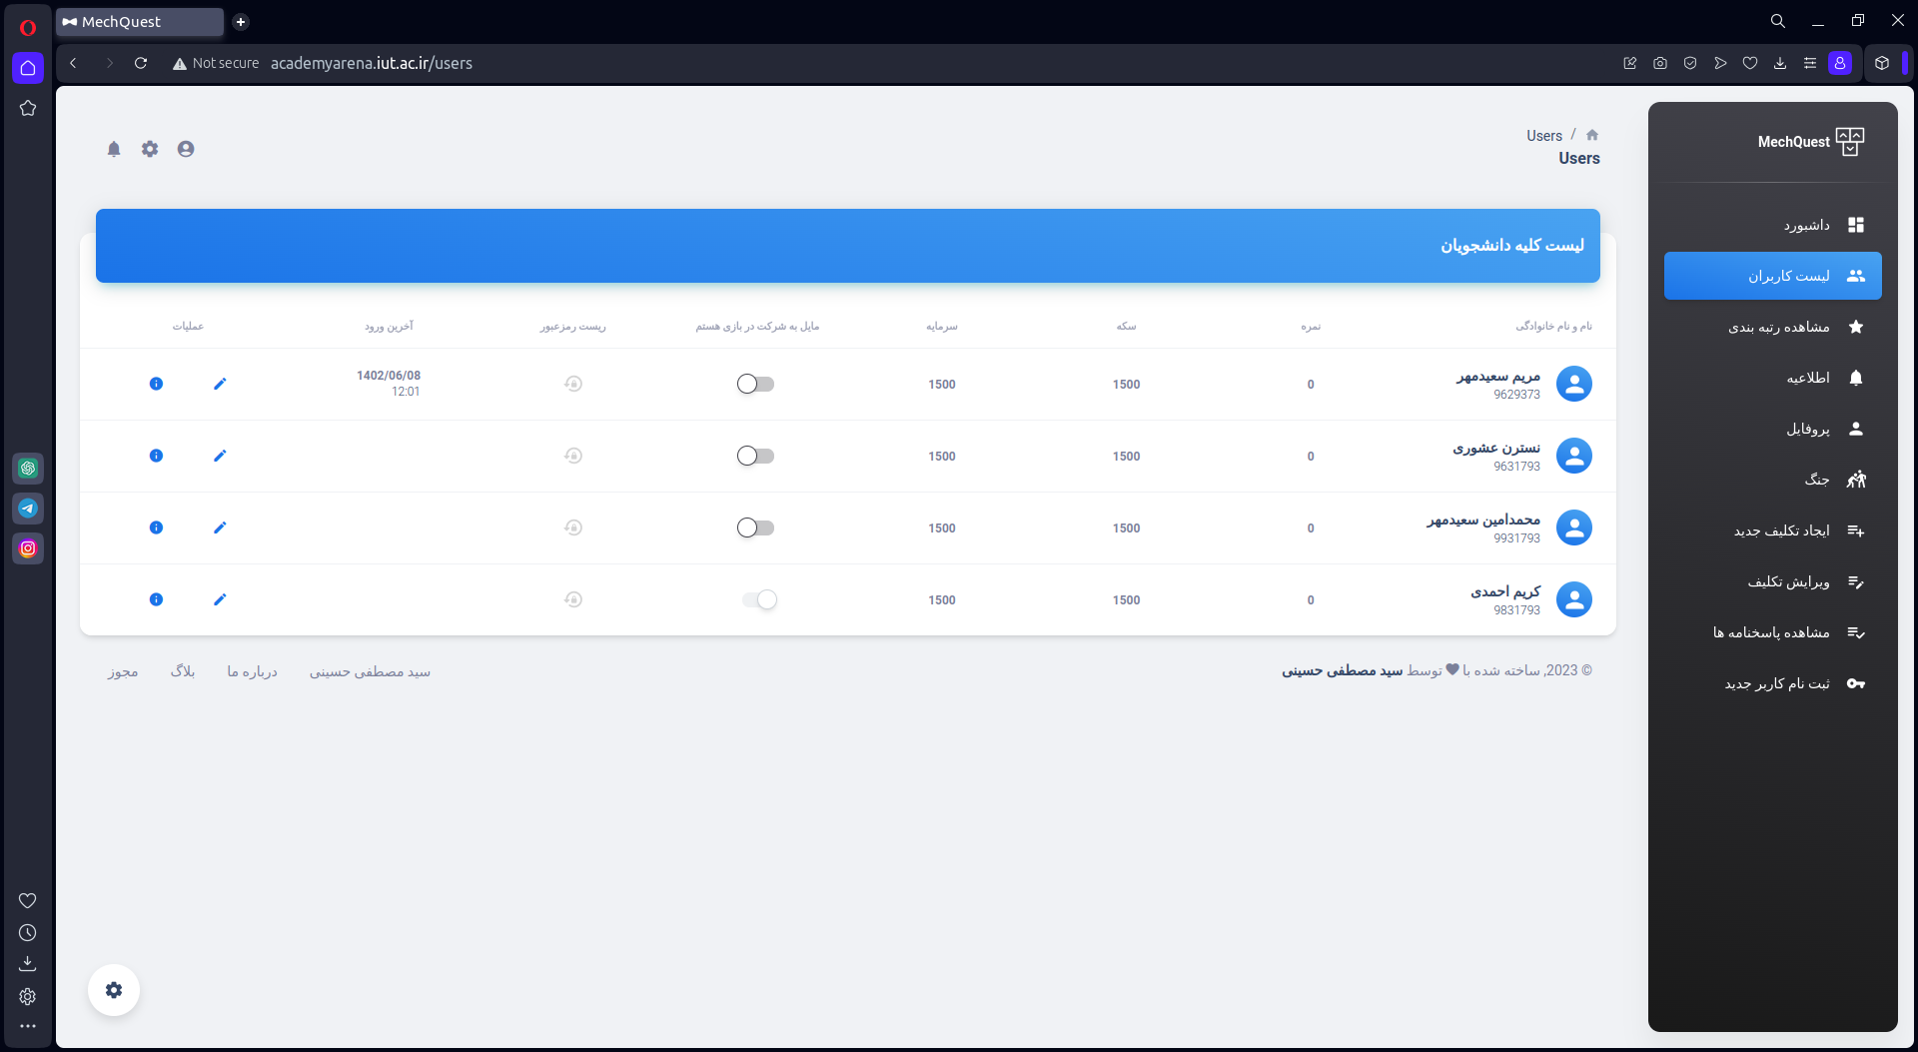View info for user محمدامین سعیدمهر
Screen dimensions: 1918x1052
click(x=156, y=527)
